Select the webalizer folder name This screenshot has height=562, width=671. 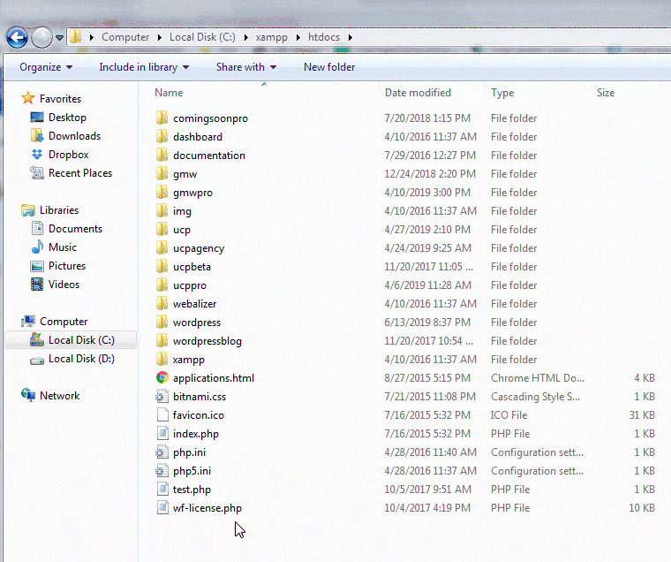(194, 304)
